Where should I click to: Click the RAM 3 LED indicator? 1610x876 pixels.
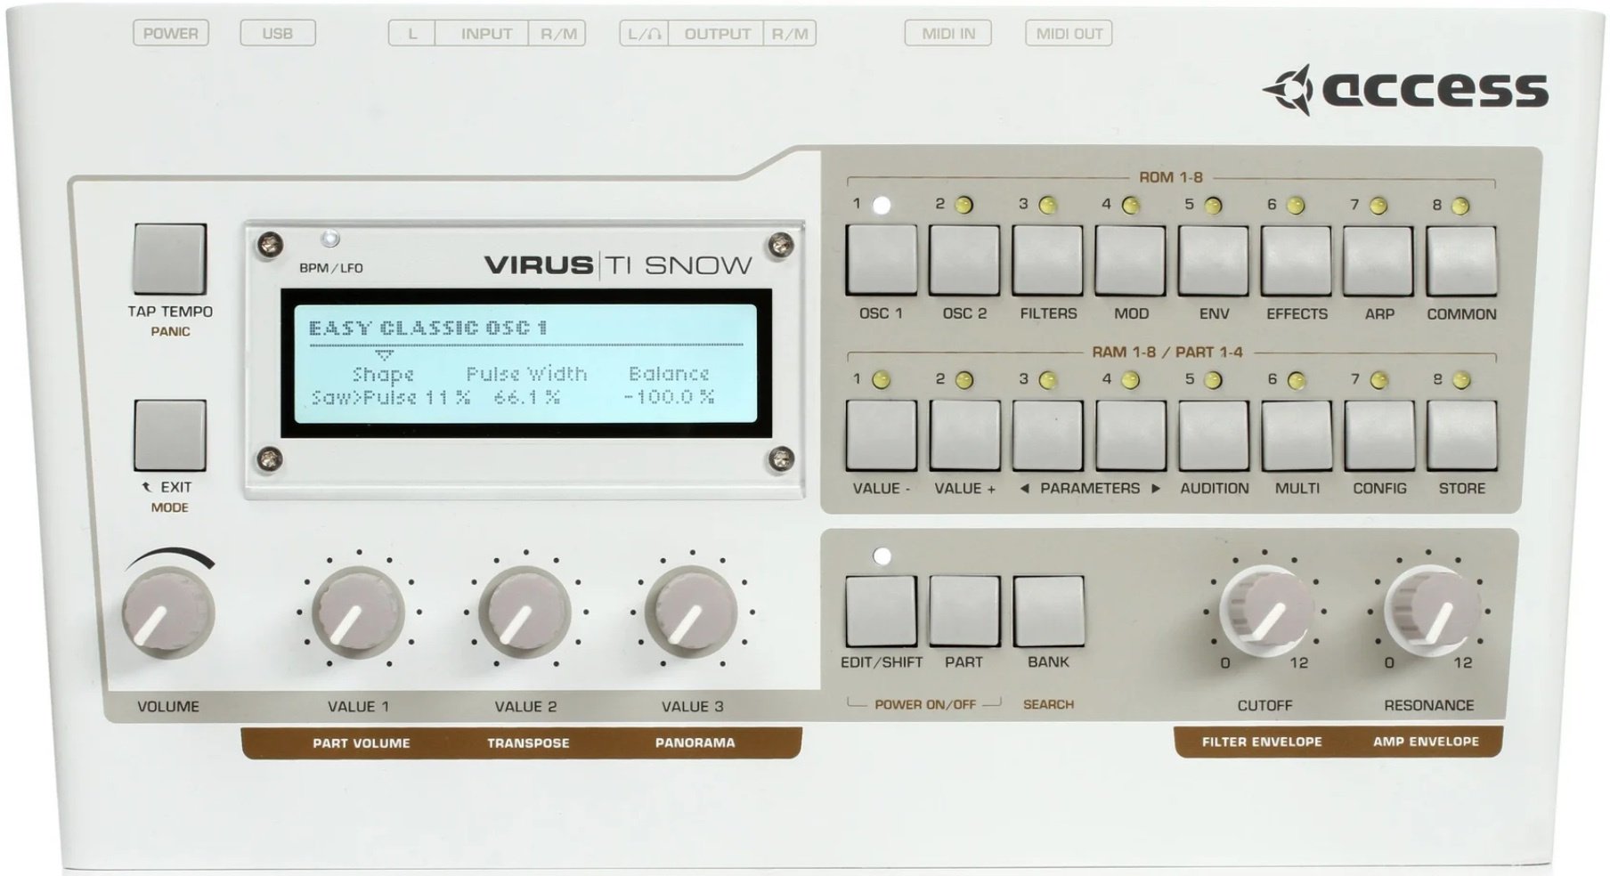[x=1048, y=380]
